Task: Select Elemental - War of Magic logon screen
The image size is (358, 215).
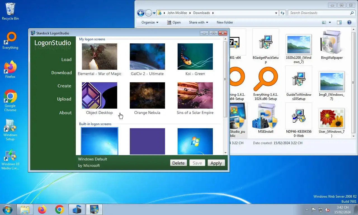Action: (100, 57)
